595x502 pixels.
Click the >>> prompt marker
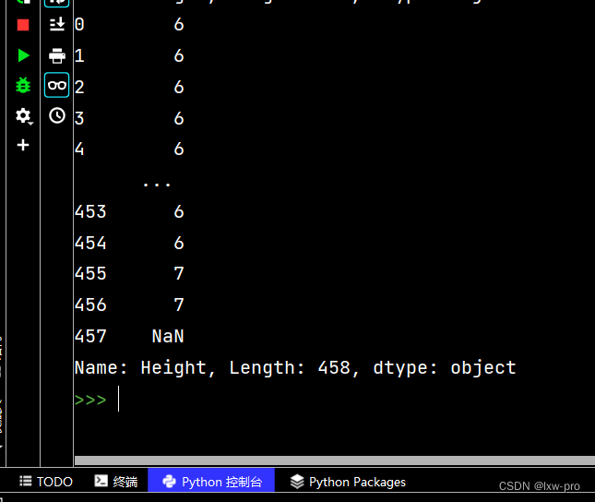pos(90,400)
